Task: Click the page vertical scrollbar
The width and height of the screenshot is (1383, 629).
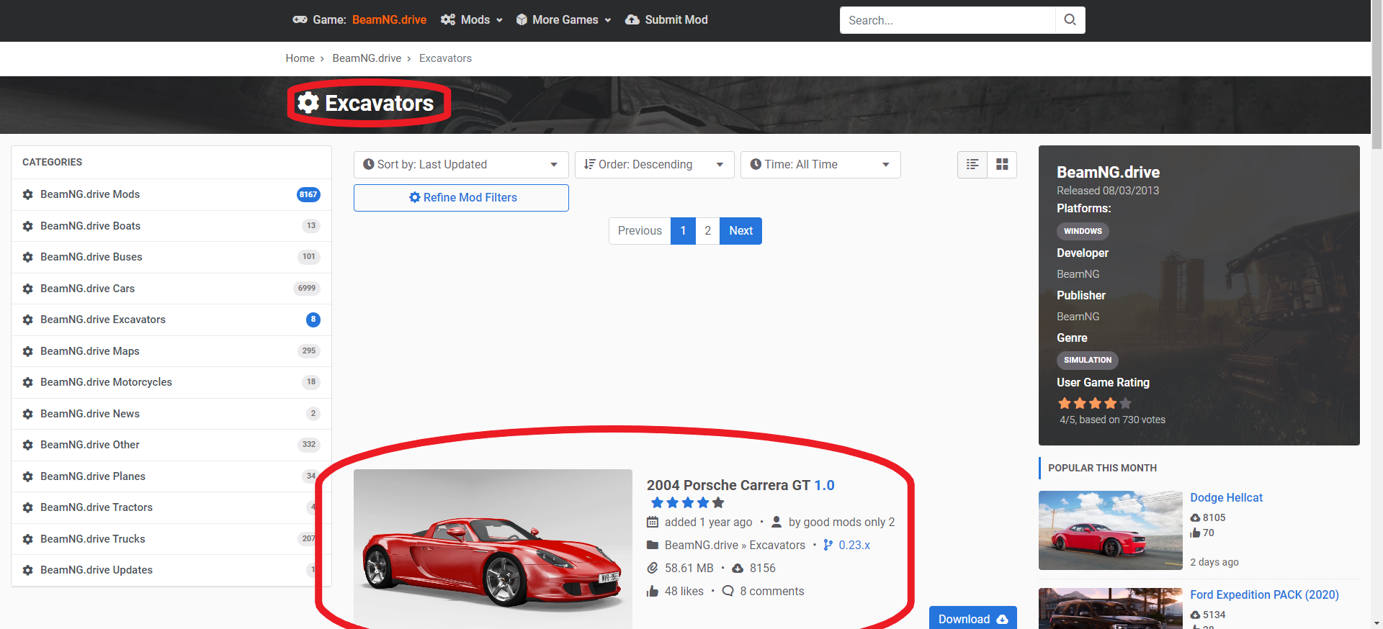Action: [x=1377, y=75]
